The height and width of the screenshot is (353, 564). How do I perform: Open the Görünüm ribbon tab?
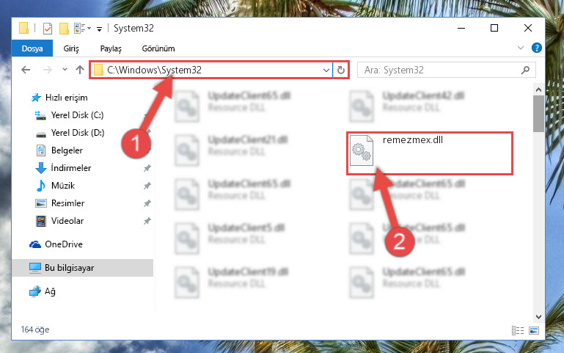pos(158,48)
